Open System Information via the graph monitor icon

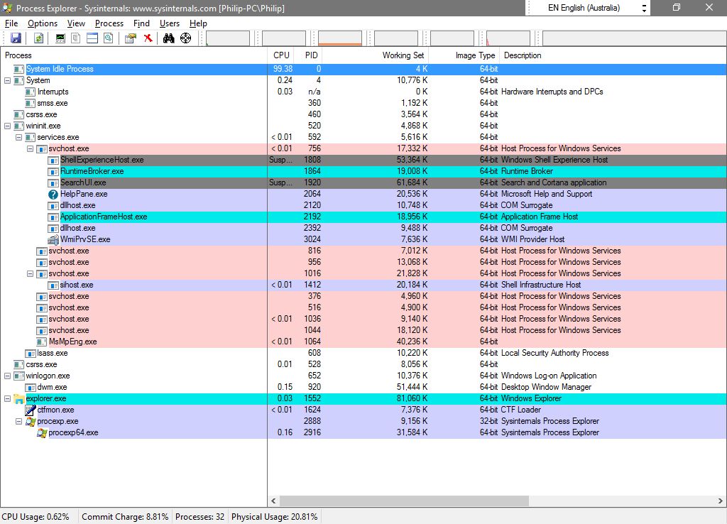(x=60, y=38)
